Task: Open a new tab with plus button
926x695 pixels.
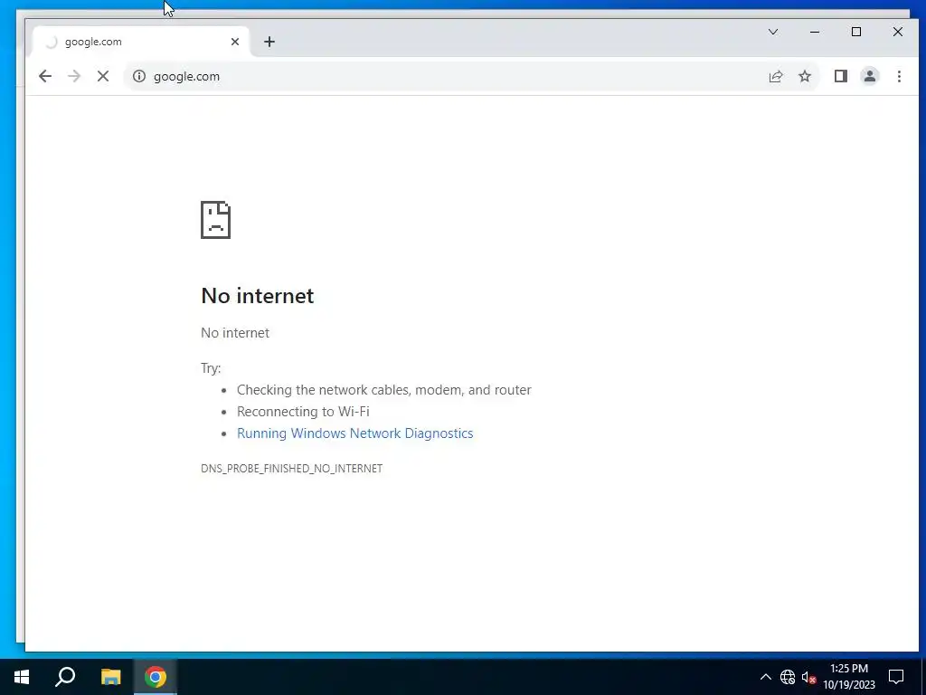Action: (x=269, y=42)
